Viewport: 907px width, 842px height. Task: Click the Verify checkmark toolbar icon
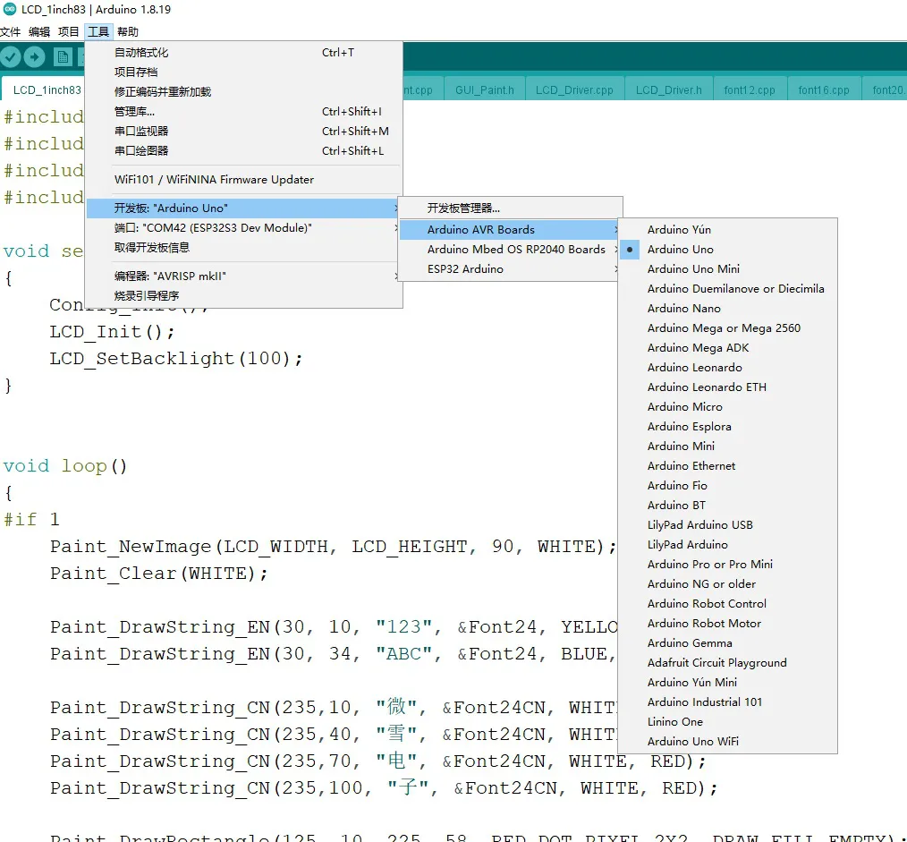click(x=10, y=56)
